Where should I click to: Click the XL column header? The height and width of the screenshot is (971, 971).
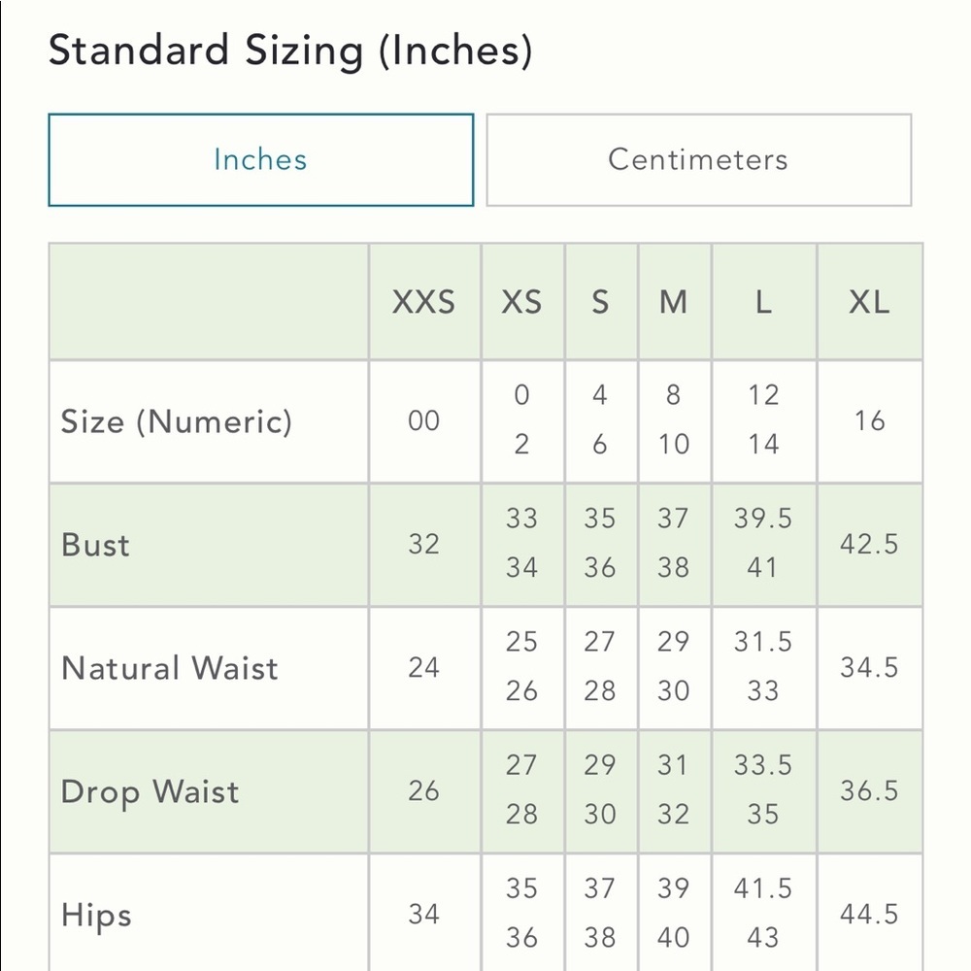pyautogui.click(x=869, y=302)
